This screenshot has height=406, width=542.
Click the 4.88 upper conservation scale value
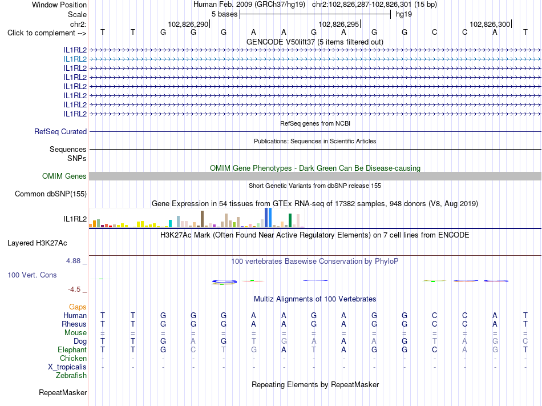(73, 261)
